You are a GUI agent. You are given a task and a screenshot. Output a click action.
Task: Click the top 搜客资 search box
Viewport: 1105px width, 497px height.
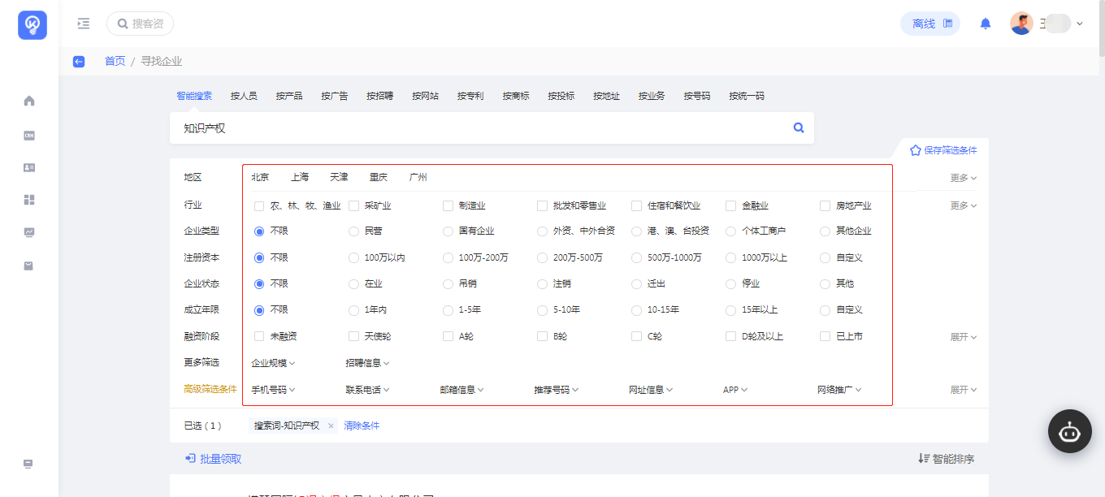pos(140,24)
